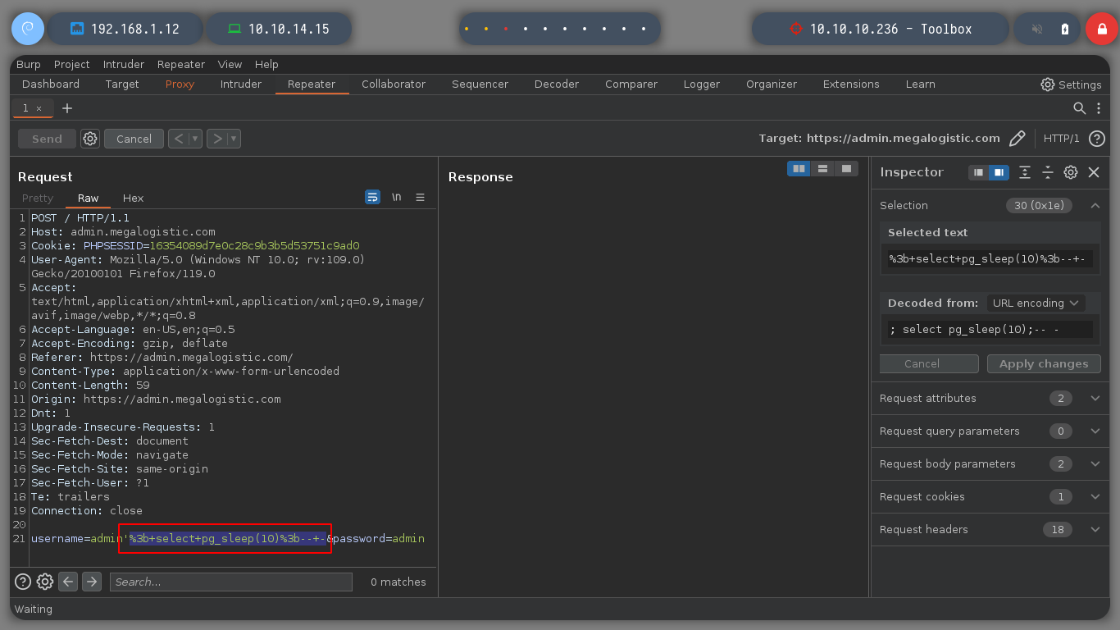Expand Request query parameters section
Screen dimensions: 1120x630
pyautogui.click(x=1095, y=431)
